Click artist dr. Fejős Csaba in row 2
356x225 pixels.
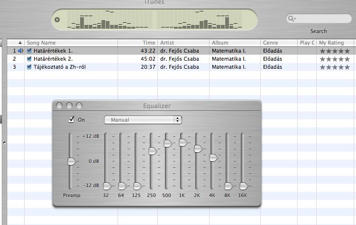[180, 59]
